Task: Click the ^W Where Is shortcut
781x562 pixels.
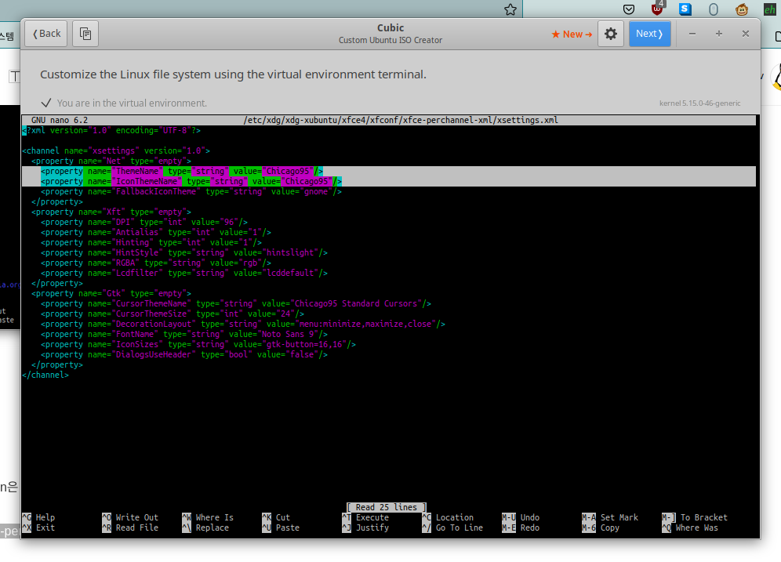Action: [208, 517]
